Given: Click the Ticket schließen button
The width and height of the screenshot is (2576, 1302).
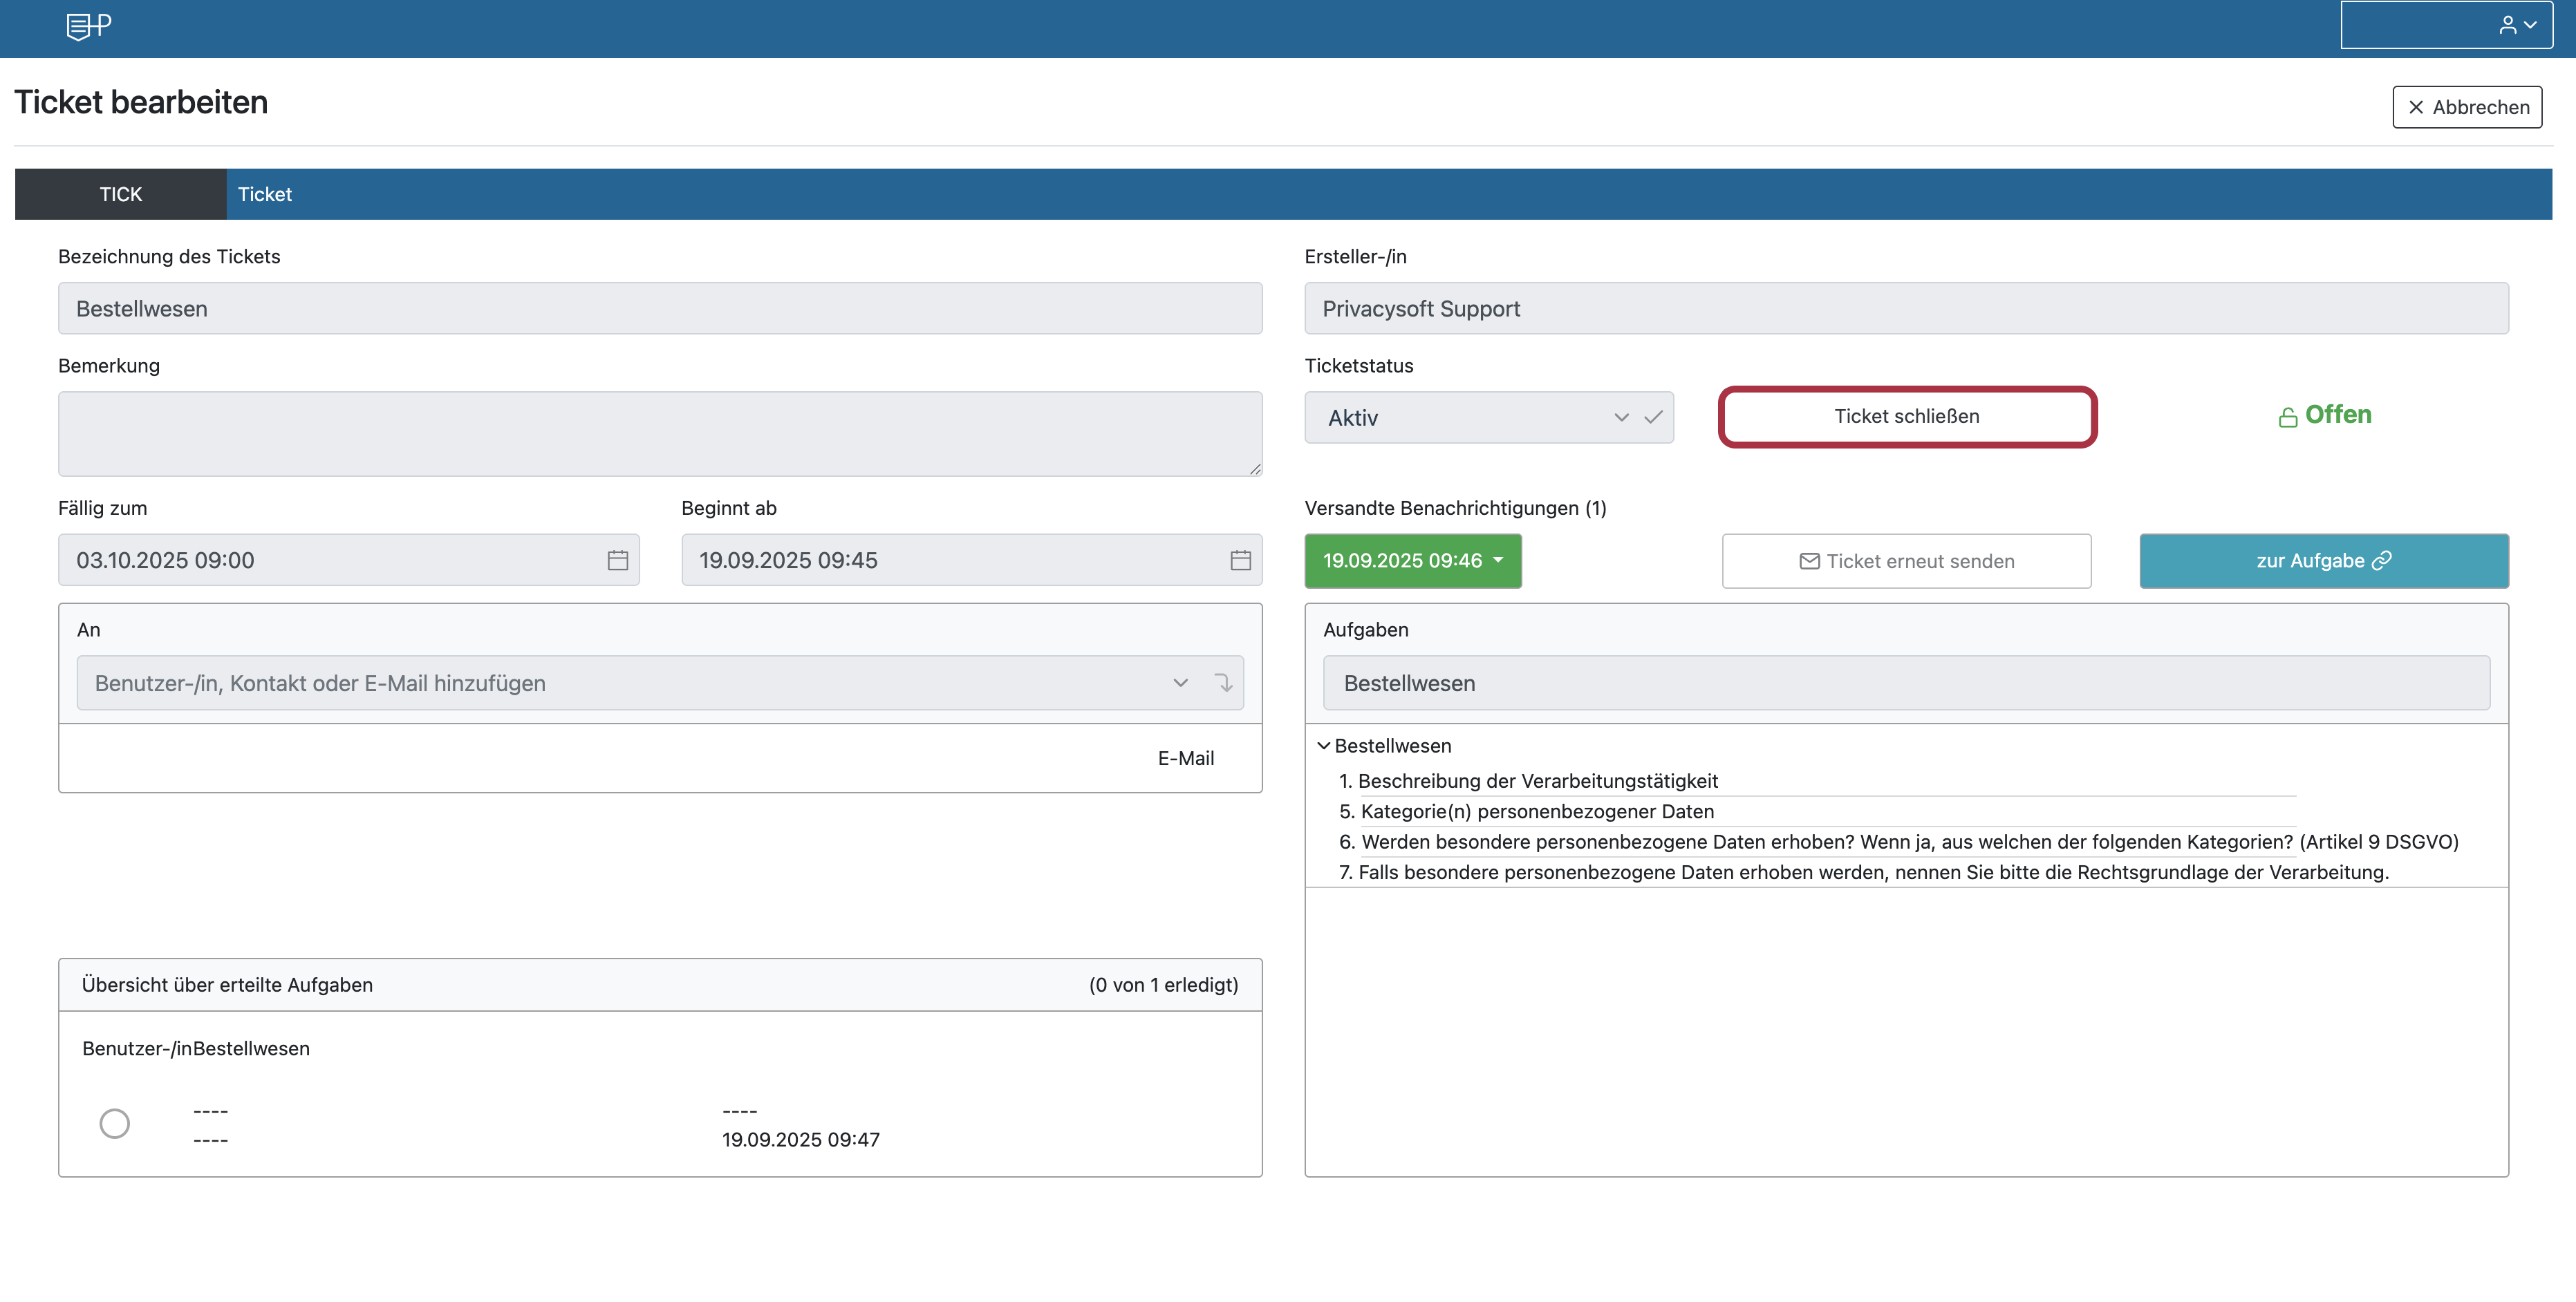Looking at the screenshot, I should pyautogui.click(x=1906, y=417).
